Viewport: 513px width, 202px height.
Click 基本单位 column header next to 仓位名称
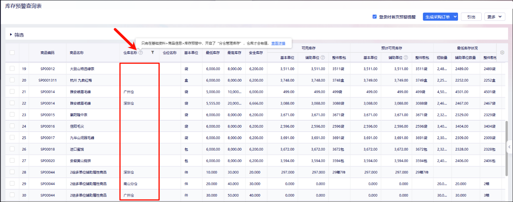(191, 53)
